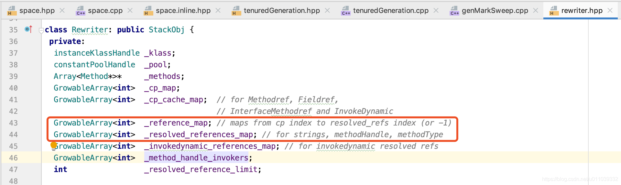Image resolution: width=621 pixels, height=185 pixels.
Task: Click the _method_handle_invokers identifier
Action: coord(196,158)
